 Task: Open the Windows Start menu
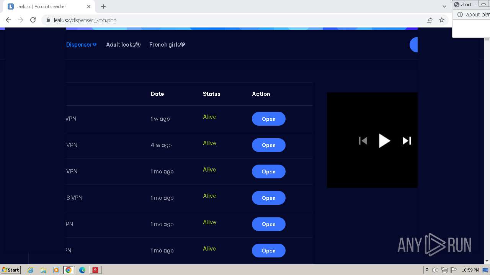(10, 270)
